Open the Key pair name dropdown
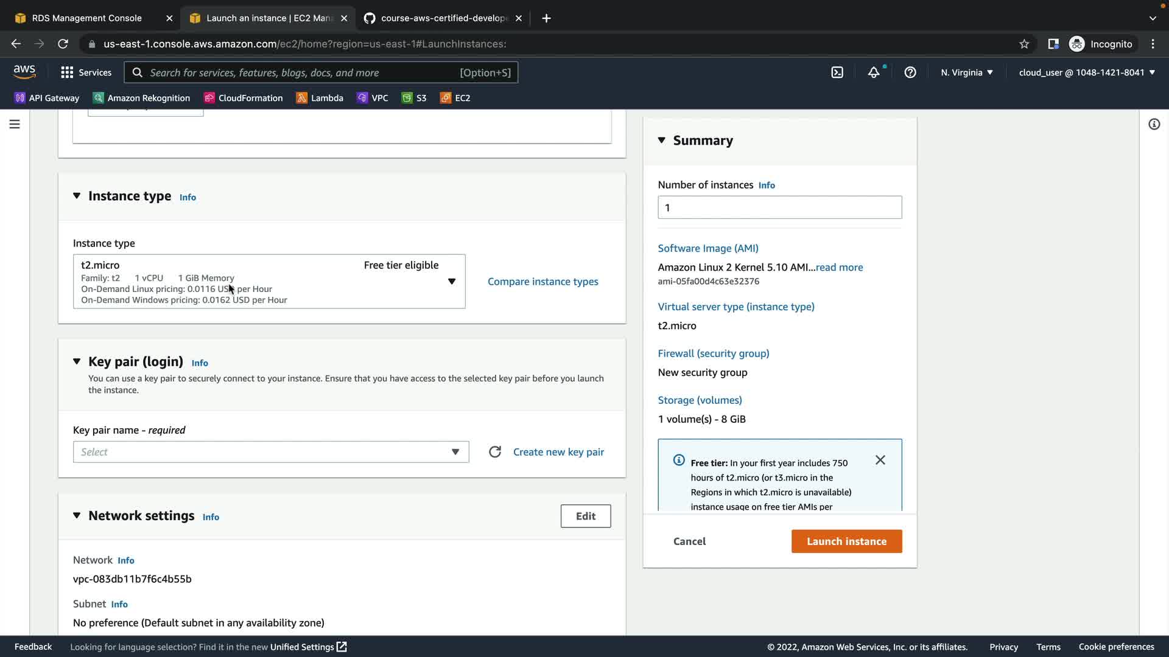 point(271,452)
